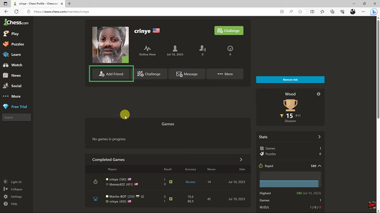This screenshot has width=380, height=213.
Task: Click crinye's profile photo
Action: click(110, 45)
